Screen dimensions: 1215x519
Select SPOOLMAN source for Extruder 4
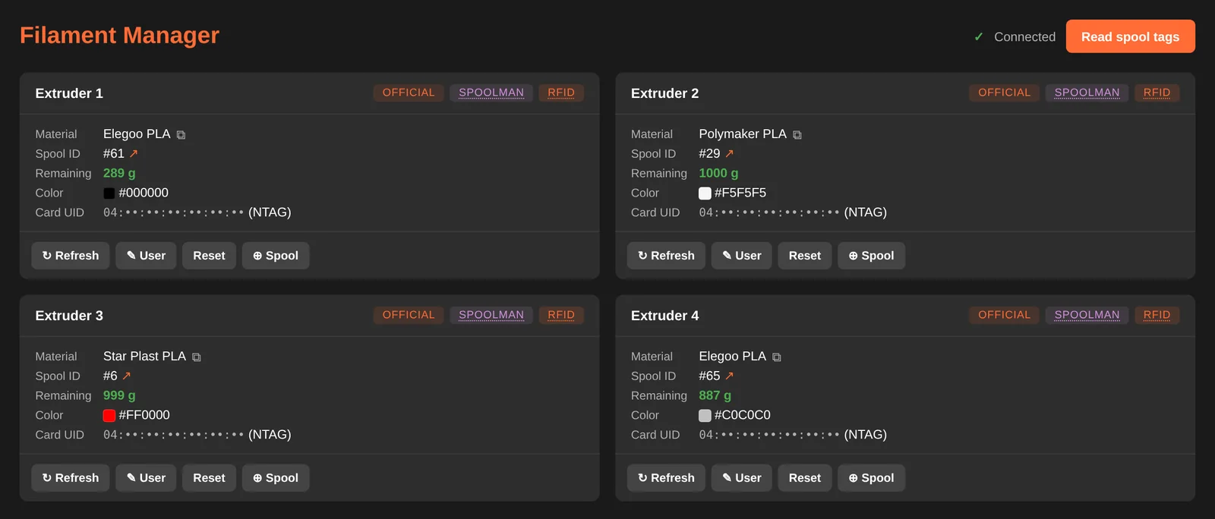pos(1087,315)
